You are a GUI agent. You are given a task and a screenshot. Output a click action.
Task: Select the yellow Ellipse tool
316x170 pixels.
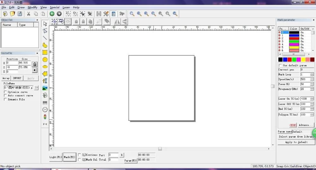point(45,67)
